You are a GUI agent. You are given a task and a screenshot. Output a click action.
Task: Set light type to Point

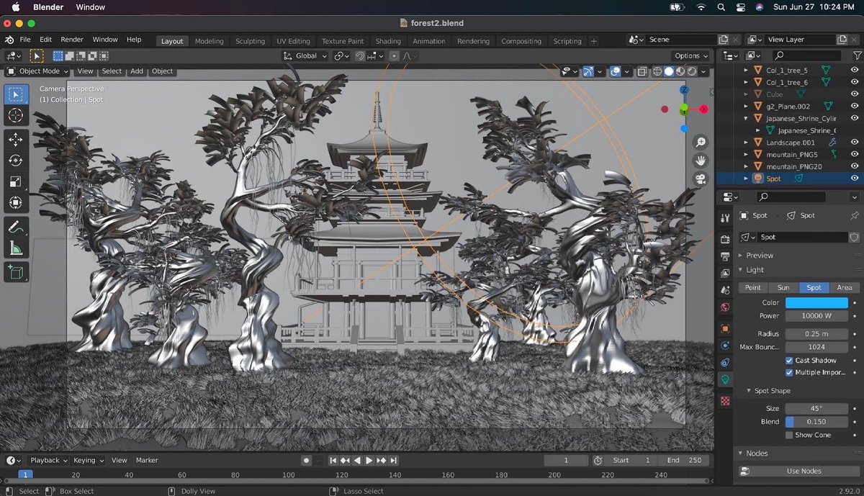tap(753, 287)
